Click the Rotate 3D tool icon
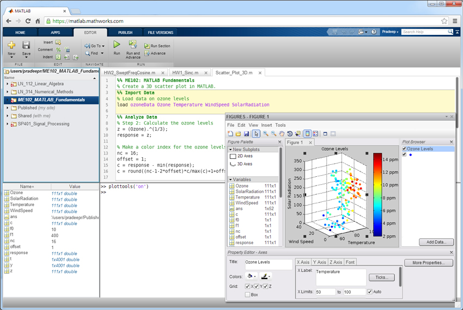Screen dimensions: 463x310 tap(290, 134)
